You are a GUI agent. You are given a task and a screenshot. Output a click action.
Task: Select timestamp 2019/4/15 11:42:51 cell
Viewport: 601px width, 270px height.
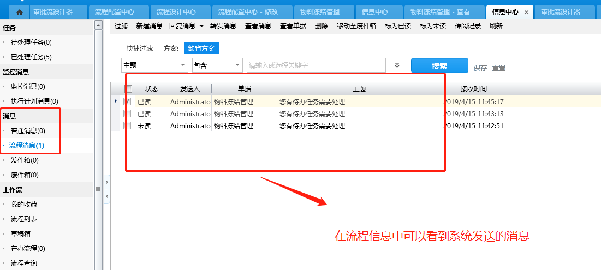[474, 125]
